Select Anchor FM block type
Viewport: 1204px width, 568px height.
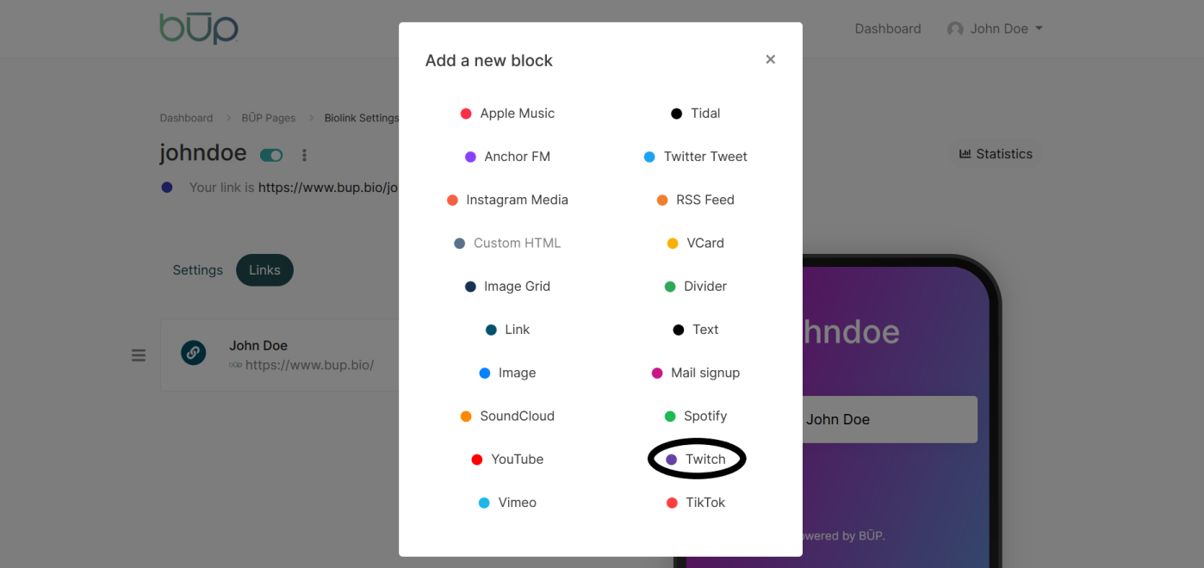pos(507,157)
